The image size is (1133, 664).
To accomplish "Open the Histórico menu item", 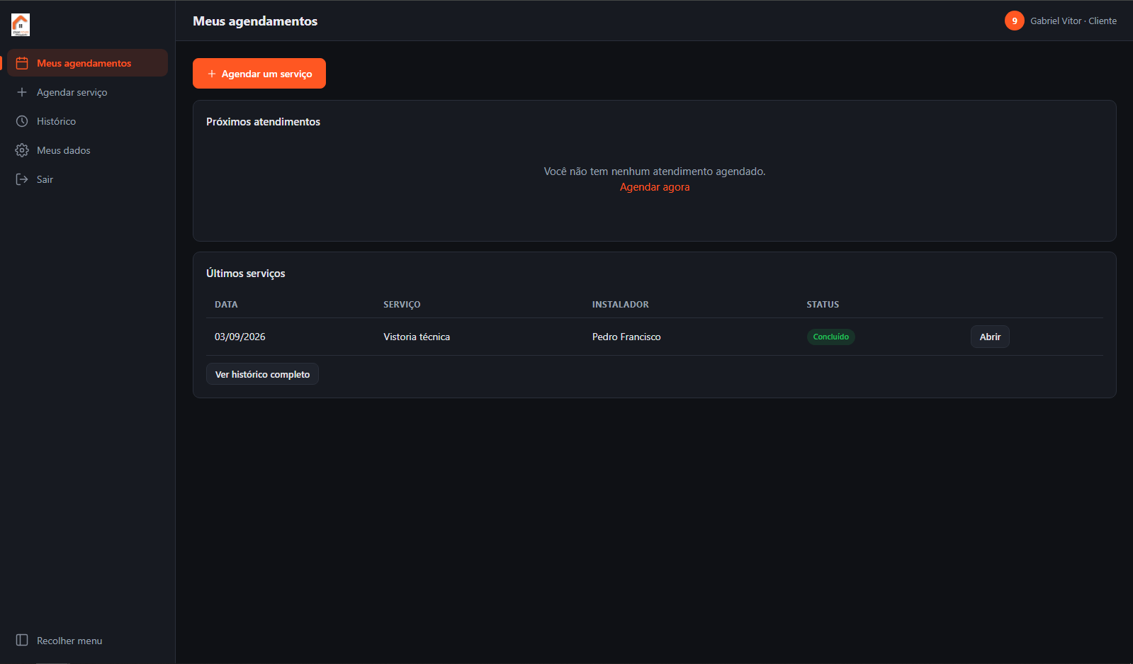I will [88, 121].
